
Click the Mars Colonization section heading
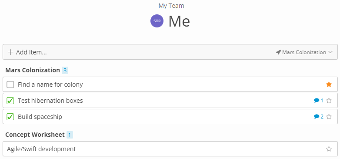(x=33, y=70)
